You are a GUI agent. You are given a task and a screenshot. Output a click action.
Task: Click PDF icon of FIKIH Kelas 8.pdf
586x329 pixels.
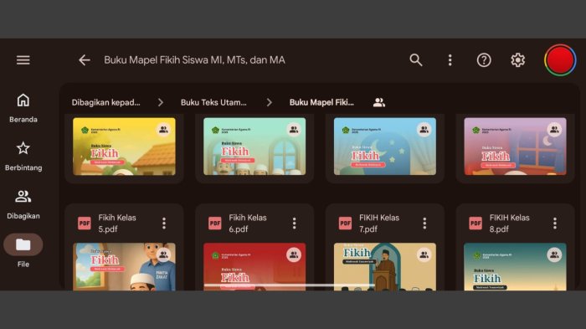click(475, 224)
